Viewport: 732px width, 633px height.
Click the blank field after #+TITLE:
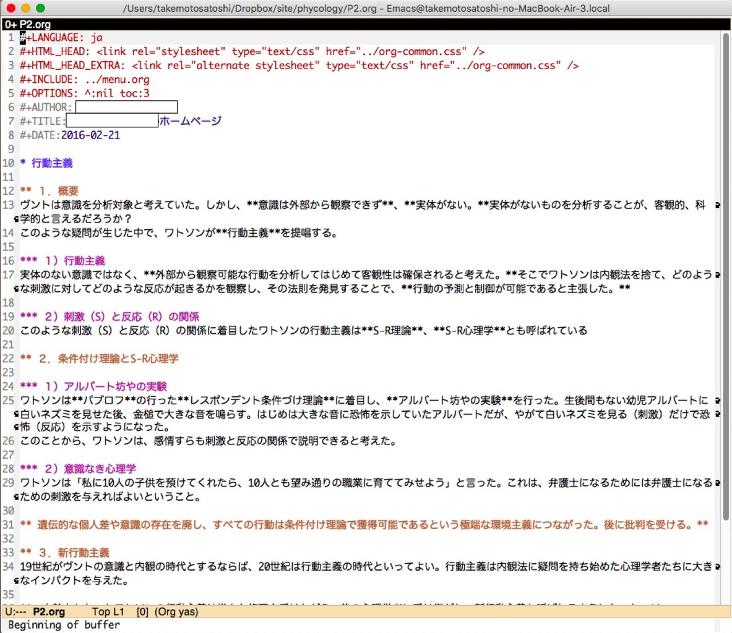(112, 121)
